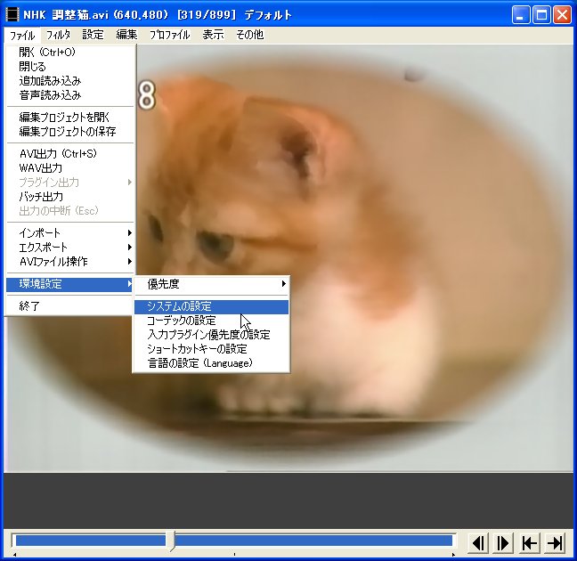Image resolution: width=577 pixels, height=561 pixels.
Task: Expand the インポート submenu
Action: coord(70,232)
